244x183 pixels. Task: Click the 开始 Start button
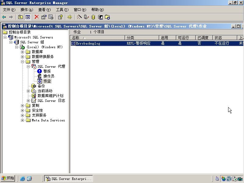point(8,178)
